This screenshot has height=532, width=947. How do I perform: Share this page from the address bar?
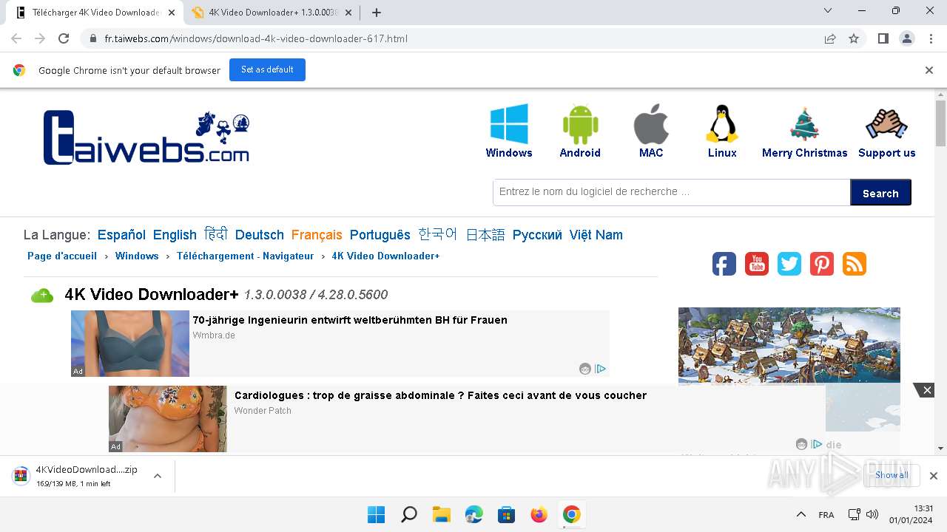(830, 38)
